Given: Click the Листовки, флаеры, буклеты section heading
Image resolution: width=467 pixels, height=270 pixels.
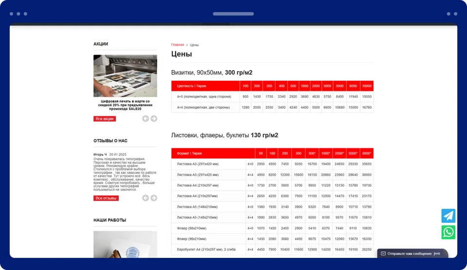Looking at the screenshot, I should (225, 135).
